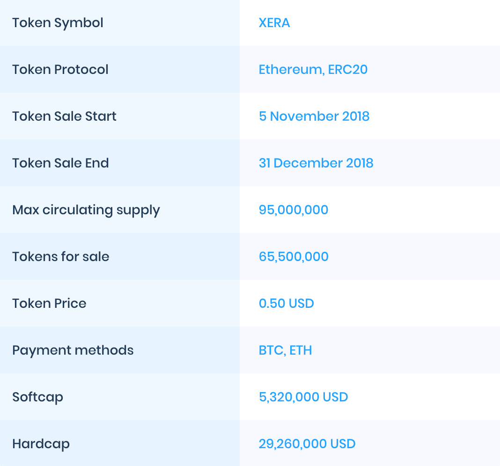Click the Payment methods label
Screen dimensions: 500x466
(x=73, y=350)
